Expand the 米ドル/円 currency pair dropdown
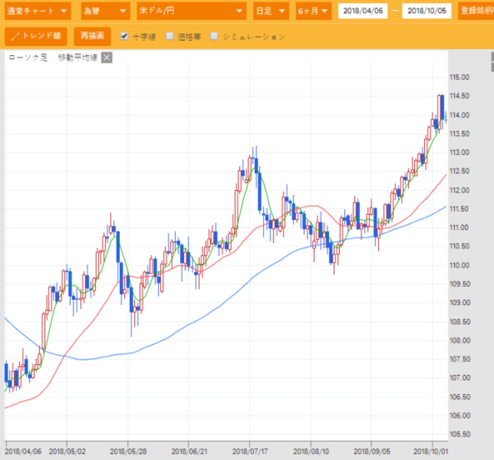The height and width of the screenshot is (460, 494). [192, 11]
